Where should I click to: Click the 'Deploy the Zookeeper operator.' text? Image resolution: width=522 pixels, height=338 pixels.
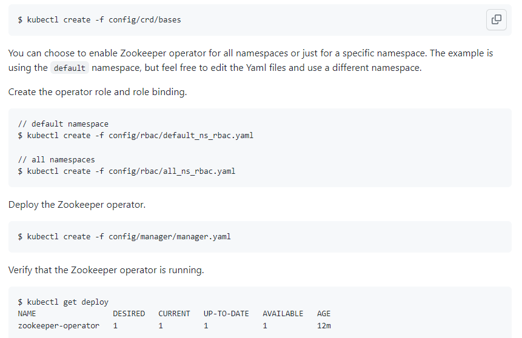(x=77, y=204)
